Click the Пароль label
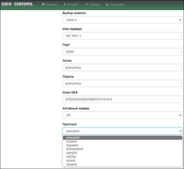The width and height of the screenshot is (184, 169). pyautogui.click(x=68, y=77)
